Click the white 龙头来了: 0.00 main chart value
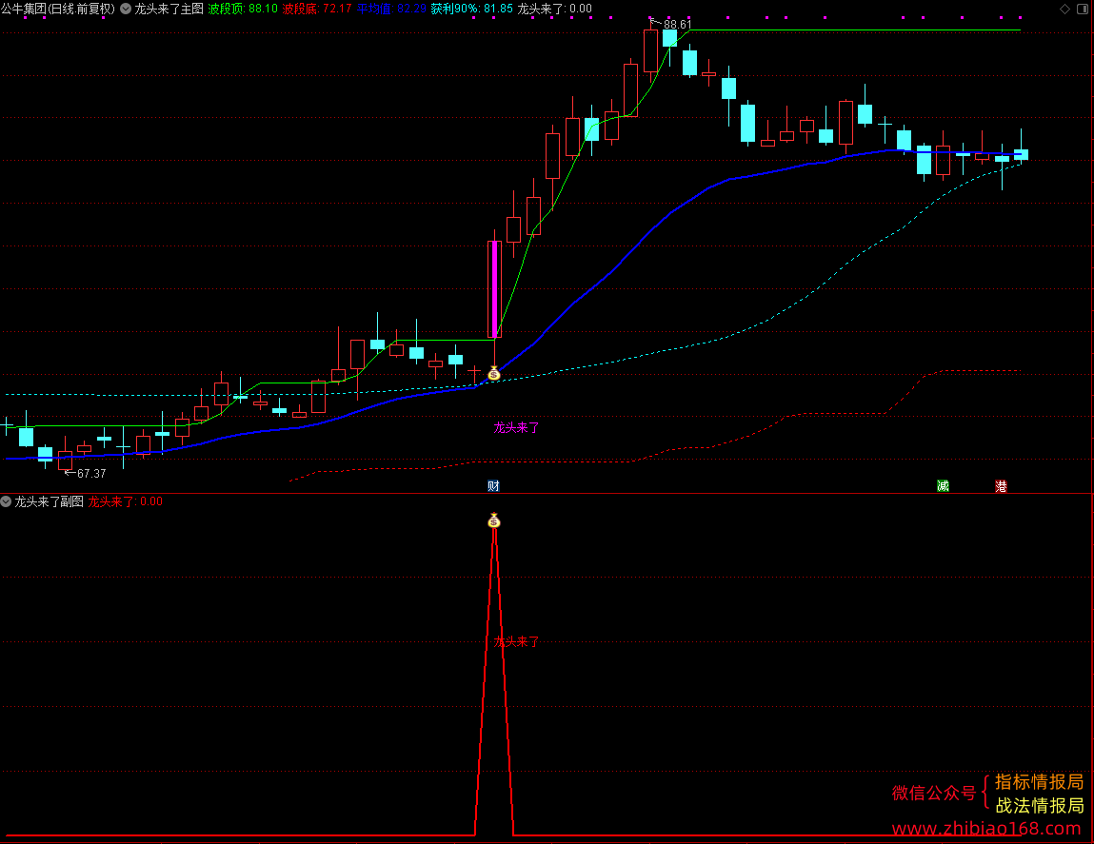The width and height of the screenshot is (1094, 844). coord(555,10)
